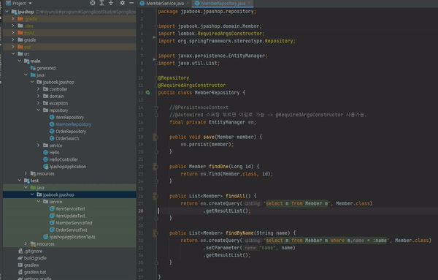Screen dimensions: 438x280
Task: Expand the out folder
Action: point(13,47)
